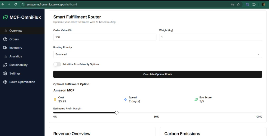Click the Routing Priority label
The width and height of the screenshot is (269, 136).
click(x=63, y=47)
